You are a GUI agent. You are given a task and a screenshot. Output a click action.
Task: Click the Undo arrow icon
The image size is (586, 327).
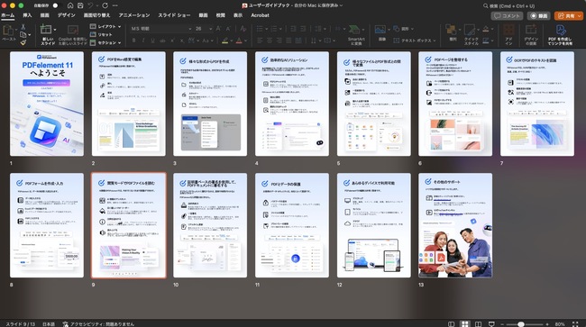pos(91,5)
